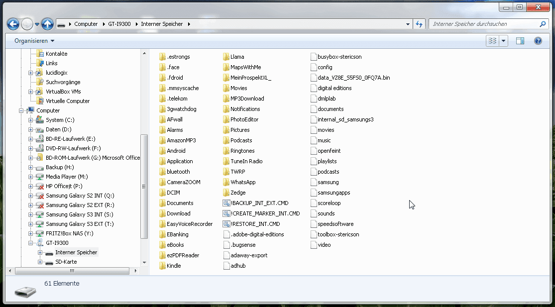This screenshot has height=307, width=555.
Task: Click the drive icon in the details pane
Action: [x=25, y=292]
